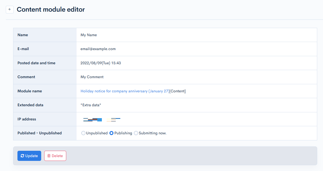Viewport: 323px width, 171px height.
Task: Click the My Name value cell
Action: (x=88, y=35)
